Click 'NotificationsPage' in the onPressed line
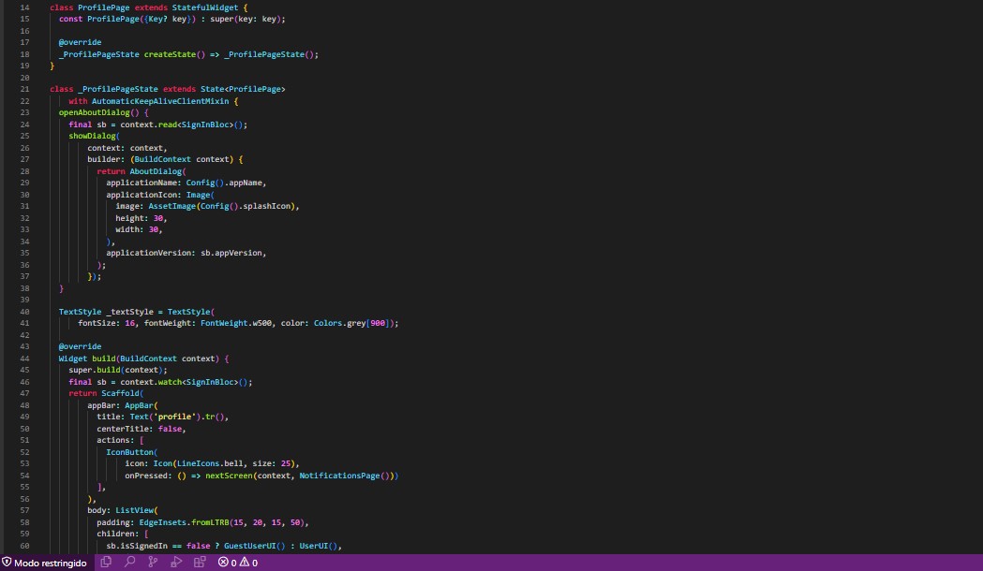 [x=344, y=476]
